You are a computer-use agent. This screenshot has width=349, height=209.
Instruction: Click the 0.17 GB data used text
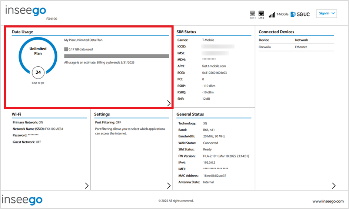[80, 49]
